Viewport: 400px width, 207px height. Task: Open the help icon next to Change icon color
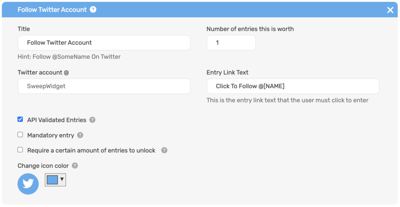point(75,166)
